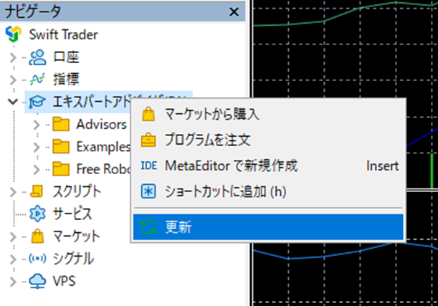Click the Expert Advisors graduation cap icon
This screenshot has height=306, width=438.
click(34, 102)
